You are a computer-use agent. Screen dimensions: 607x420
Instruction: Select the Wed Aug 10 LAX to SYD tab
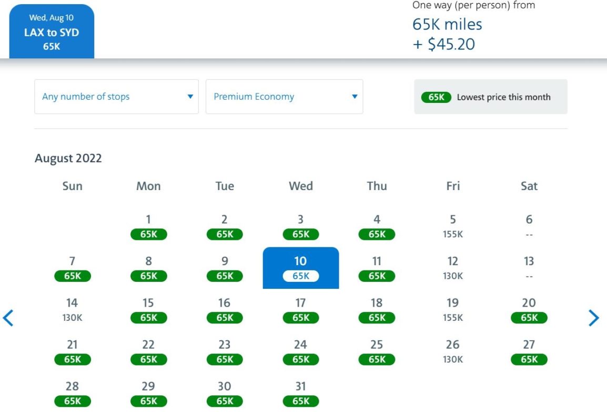tap(50, 29)
